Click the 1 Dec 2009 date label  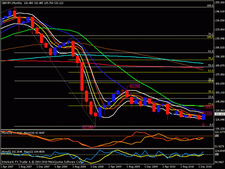(x=151, y=167)
